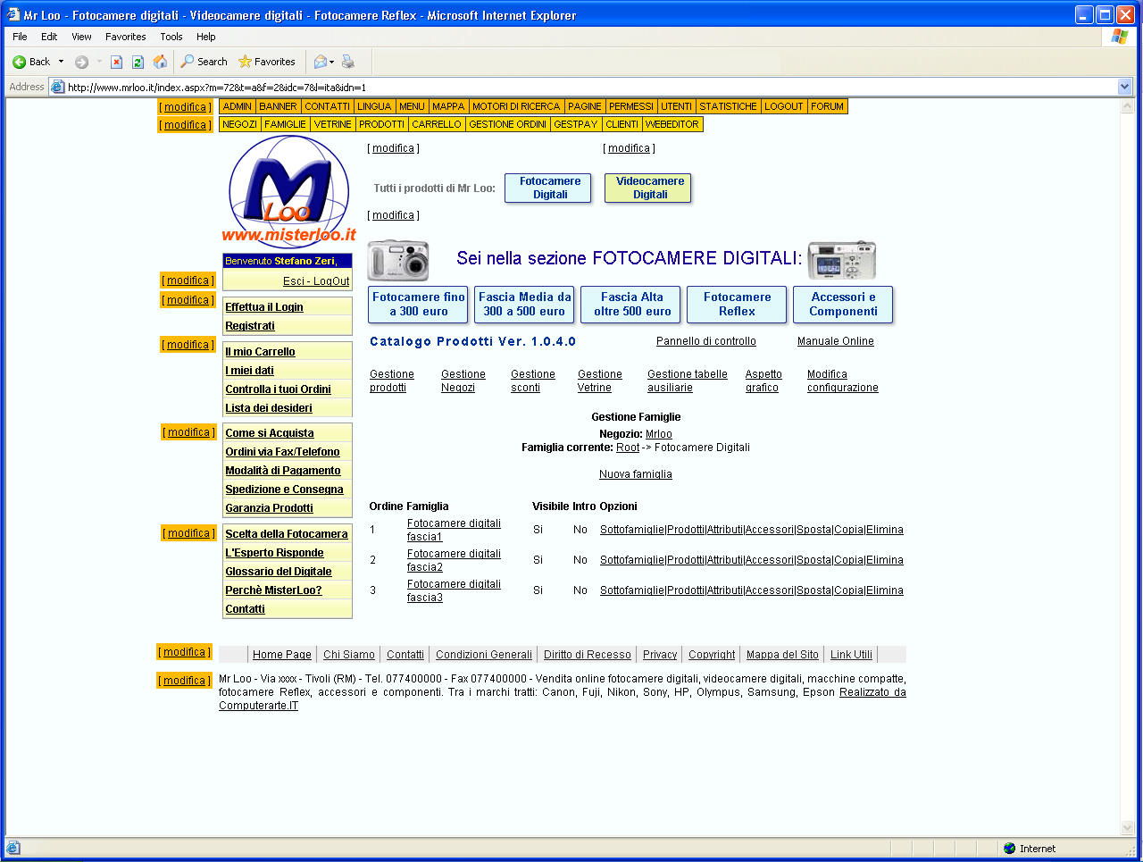The height and width of the screenshot is (862, 1143).
Task: Open the STATISTICHE admin tab
Action: 729,106
